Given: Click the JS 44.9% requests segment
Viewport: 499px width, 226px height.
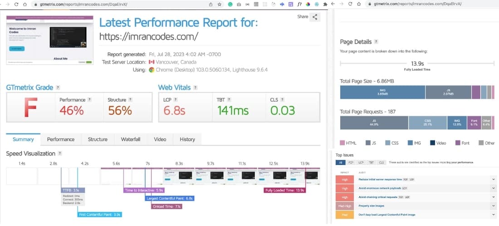Looking at the screenshot, I should 374,122.
